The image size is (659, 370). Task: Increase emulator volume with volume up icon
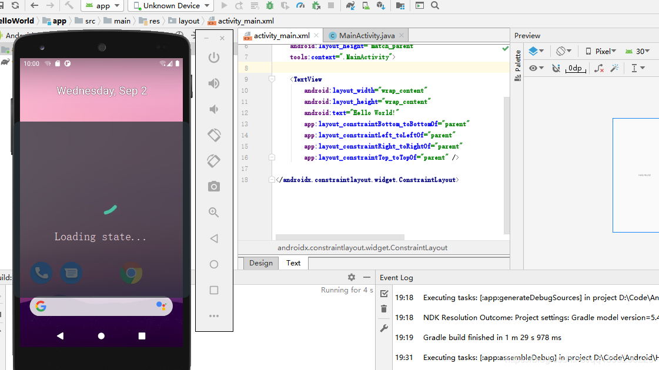tap(213, 83)
